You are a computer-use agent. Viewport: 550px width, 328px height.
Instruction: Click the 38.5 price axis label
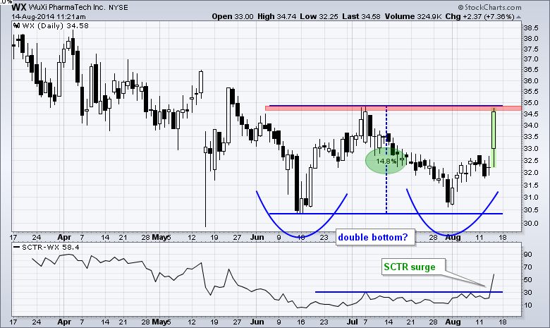pyautogui.click(x=531, y=28)
